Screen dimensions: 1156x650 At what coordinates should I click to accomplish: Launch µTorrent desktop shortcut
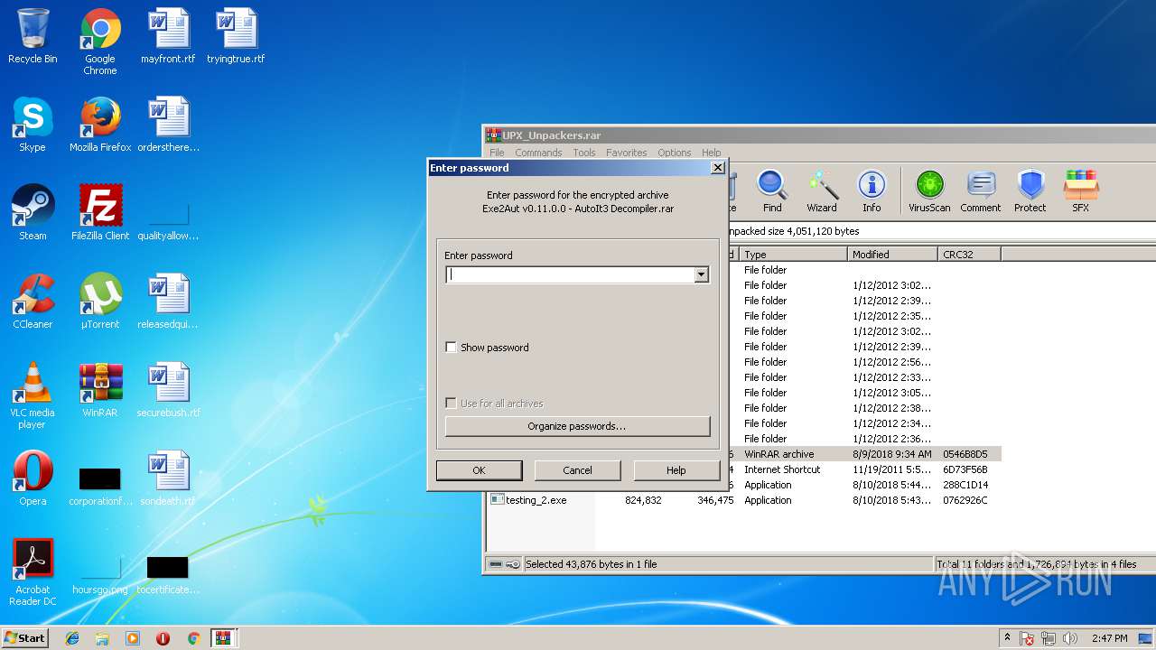[x=100, y=302]
